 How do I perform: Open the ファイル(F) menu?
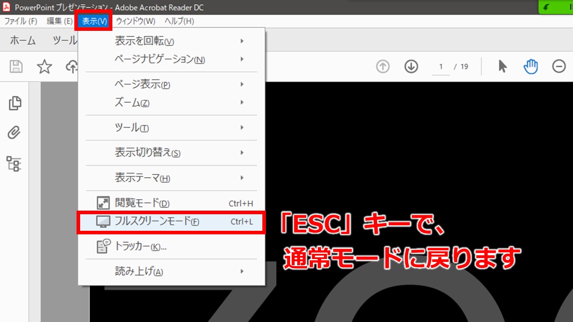21,21
